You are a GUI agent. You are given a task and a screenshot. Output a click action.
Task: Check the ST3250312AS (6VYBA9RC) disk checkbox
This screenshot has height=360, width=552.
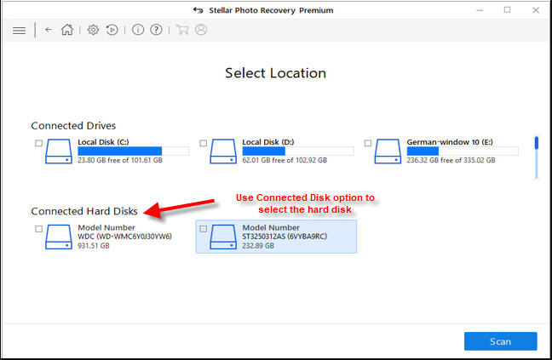[203, 229]
